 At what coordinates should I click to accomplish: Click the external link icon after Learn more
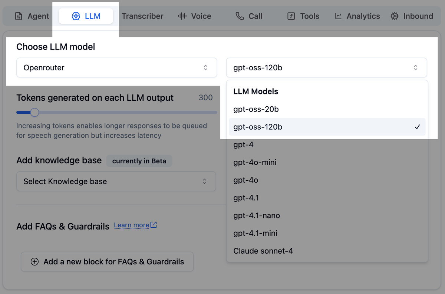(154, 225)
